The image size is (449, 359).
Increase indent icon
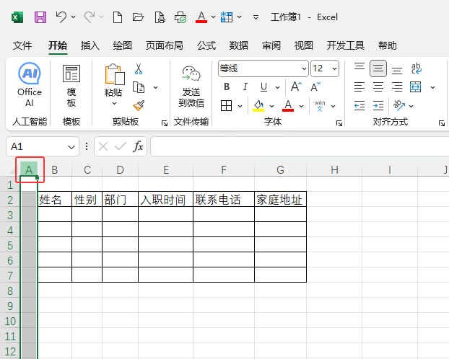pyautogui.click(x=378, y=106)
